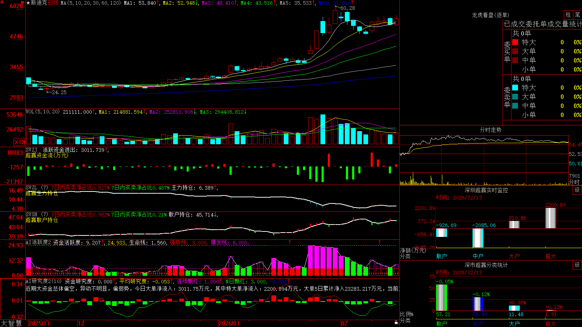
Task: Jump to the 2026/01 timeline marker
Action: 229,323
